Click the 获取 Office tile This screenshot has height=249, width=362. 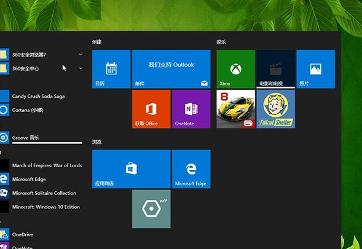pos(151,109)
